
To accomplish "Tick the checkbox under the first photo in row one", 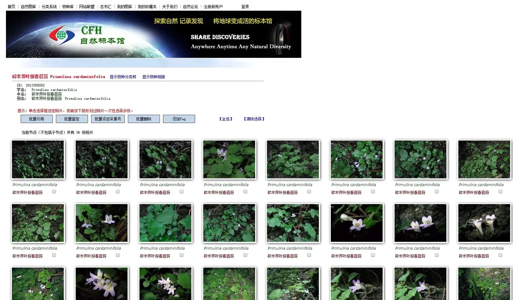I will click(x=54, y=192).
